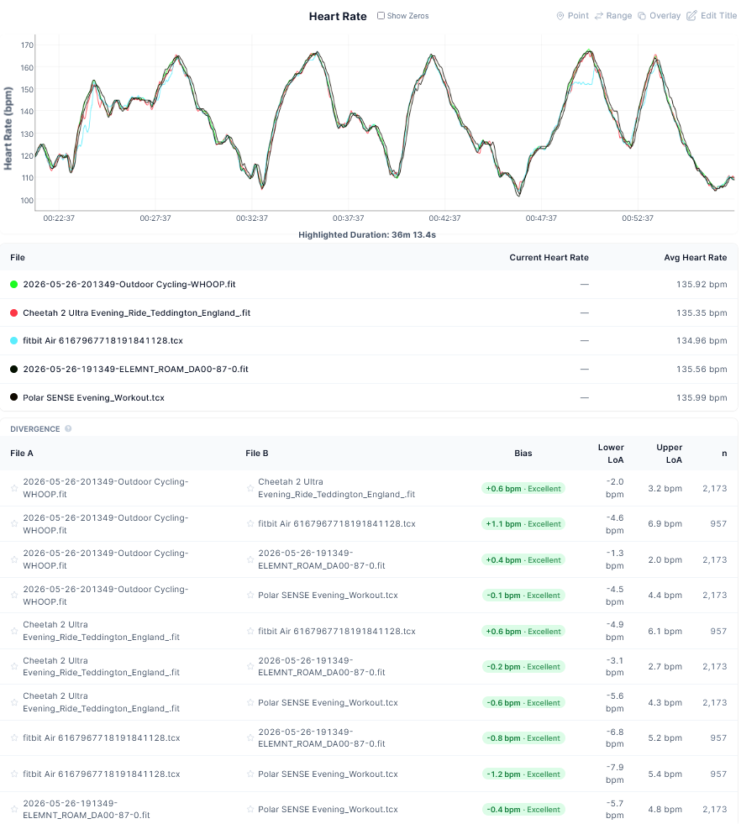
Task: Star File A in Cheetah vs fitbit Air row
Action: point(14,631)
